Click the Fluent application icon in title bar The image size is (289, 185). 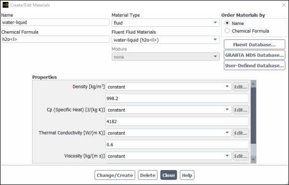pyautogui.click(x=6, y=5)
